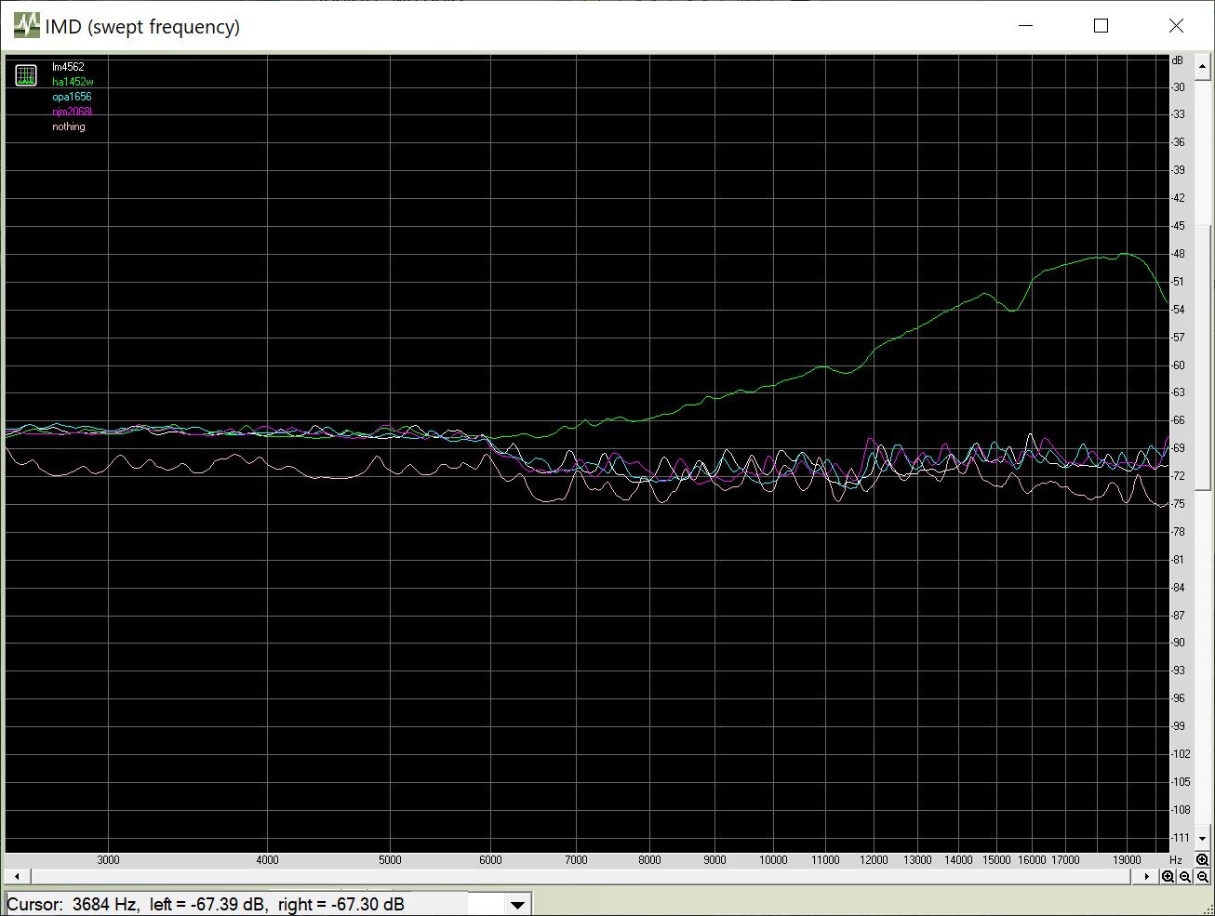Viewport: 1215px width, 916px height.
Task: Click the 10000 Hz axis label
Action: [x=773, y=860]
